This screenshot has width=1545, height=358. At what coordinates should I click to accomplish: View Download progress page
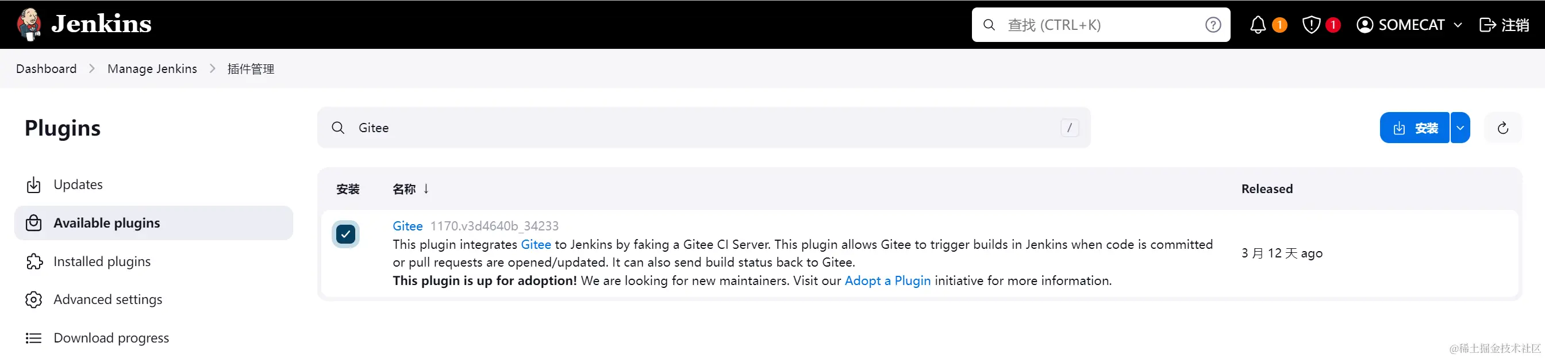pyautogui.click(x=111, y=338)
